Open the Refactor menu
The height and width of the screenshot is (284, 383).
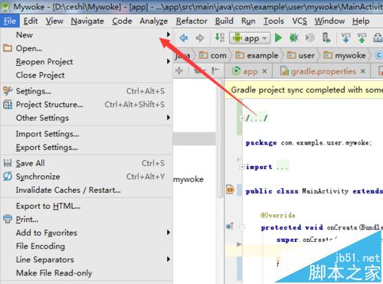(191, 21)
